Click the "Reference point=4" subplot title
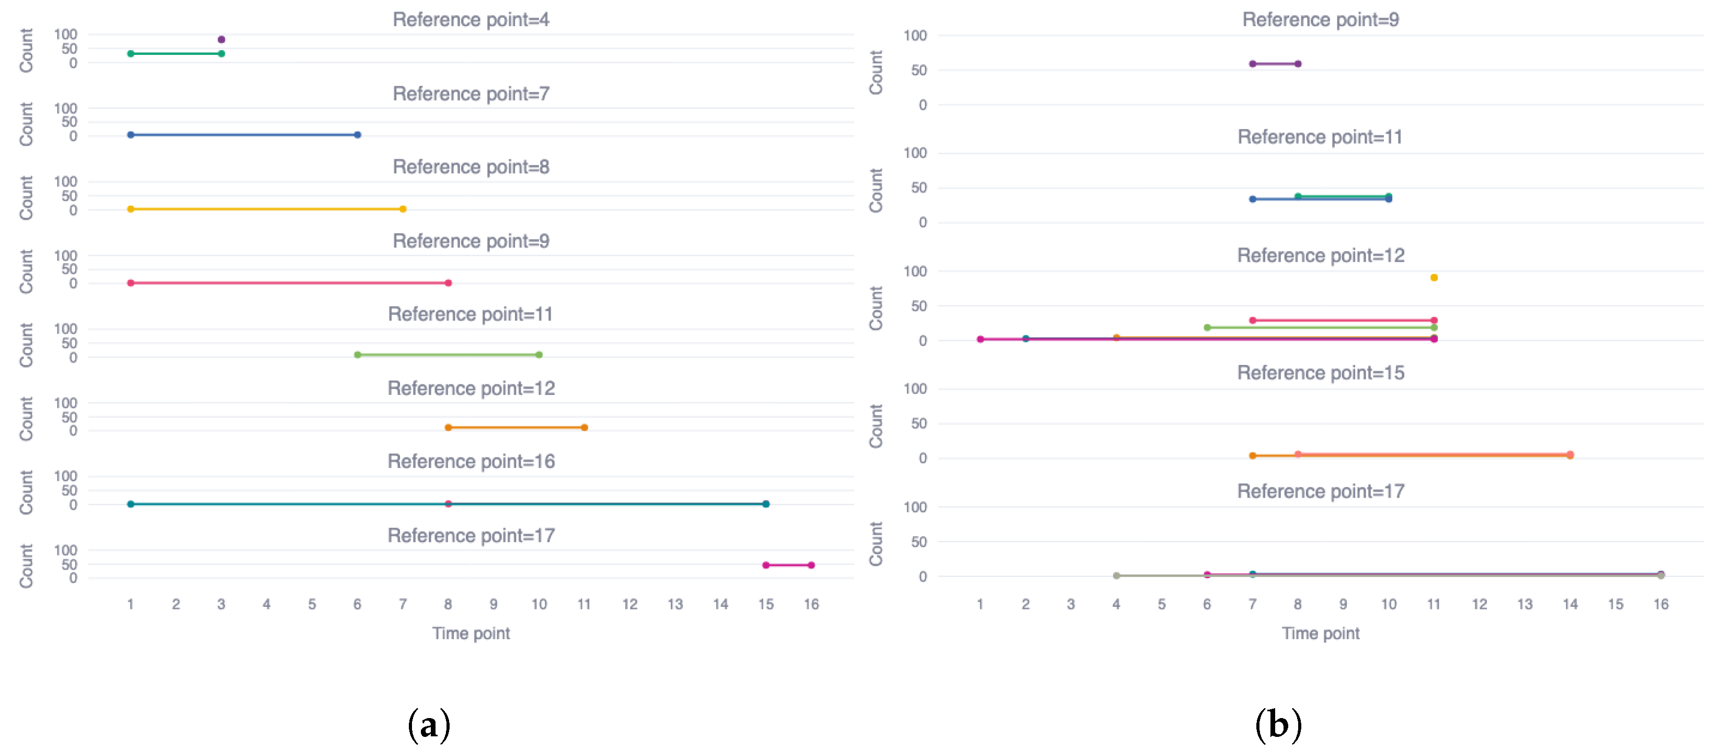This screenshot has width=1718, height=752. click(471, 20)
